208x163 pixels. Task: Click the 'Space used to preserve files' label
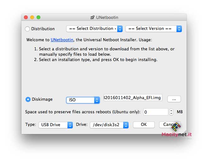(x=83, y=112)
